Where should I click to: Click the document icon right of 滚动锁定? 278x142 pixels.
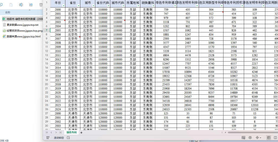pos(68,138)
